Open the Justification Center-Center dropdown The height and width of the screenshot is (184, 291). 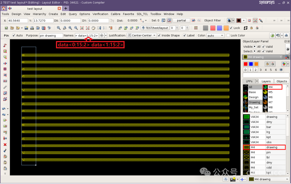pyautogui.click(x=142, y=35)
